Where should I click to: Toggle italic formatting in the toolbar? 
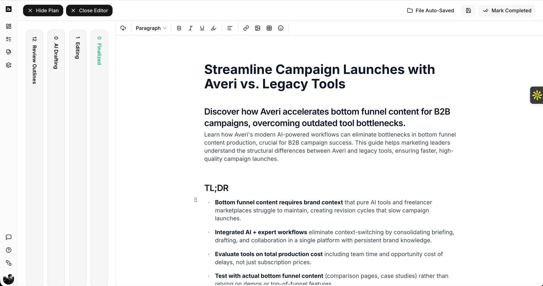[191, 28]
